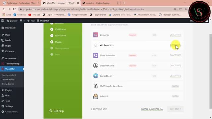Select the Child theme wizard step
Image resolution: width=212 pixels, height=119 pixels.
58,29
